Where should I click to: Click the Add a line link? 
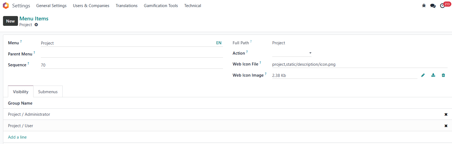tap(17, 137)
